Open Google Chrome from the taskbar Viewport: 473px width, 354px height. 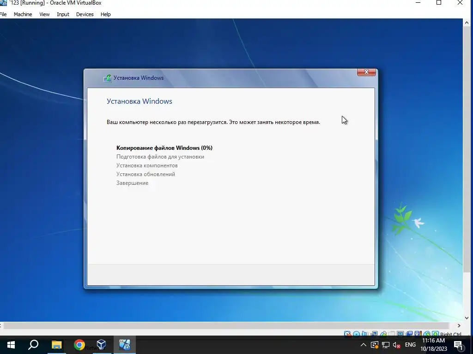(79, 345)
